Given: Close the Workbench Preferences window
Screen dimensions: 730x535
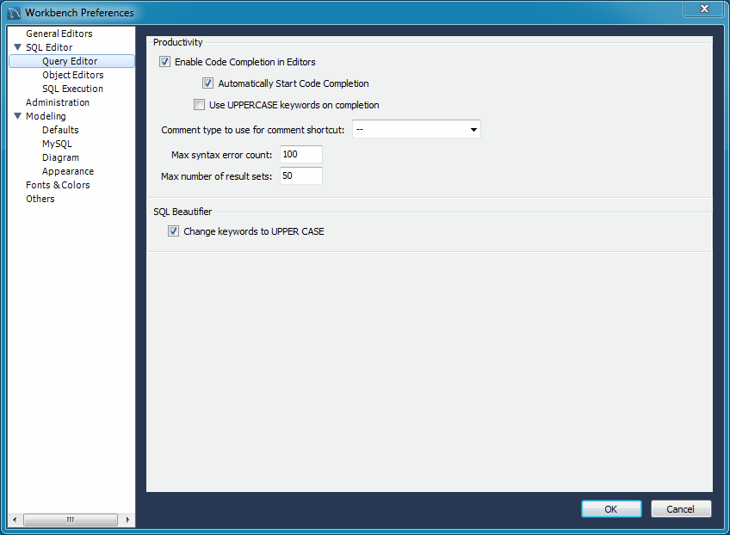Looking at the screenshot, I should coord(704,9).
